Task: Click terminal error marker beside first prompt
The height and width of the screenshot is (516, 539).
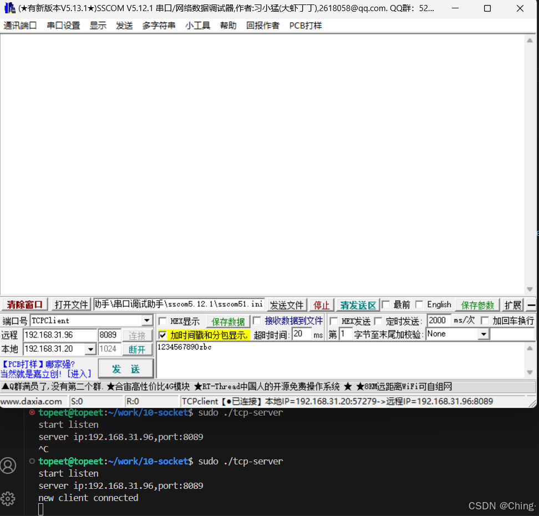Action: [x=32, y=412]
